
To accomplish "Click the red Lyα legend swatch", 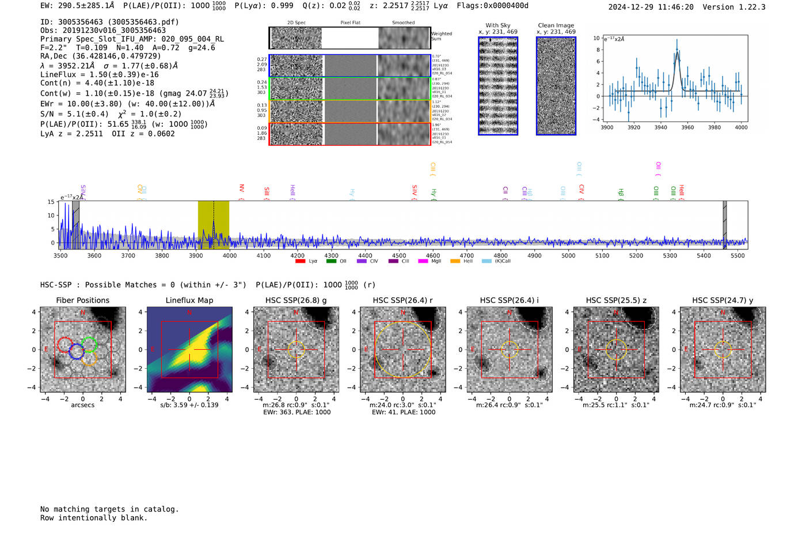I will click(x=300, y=261).
